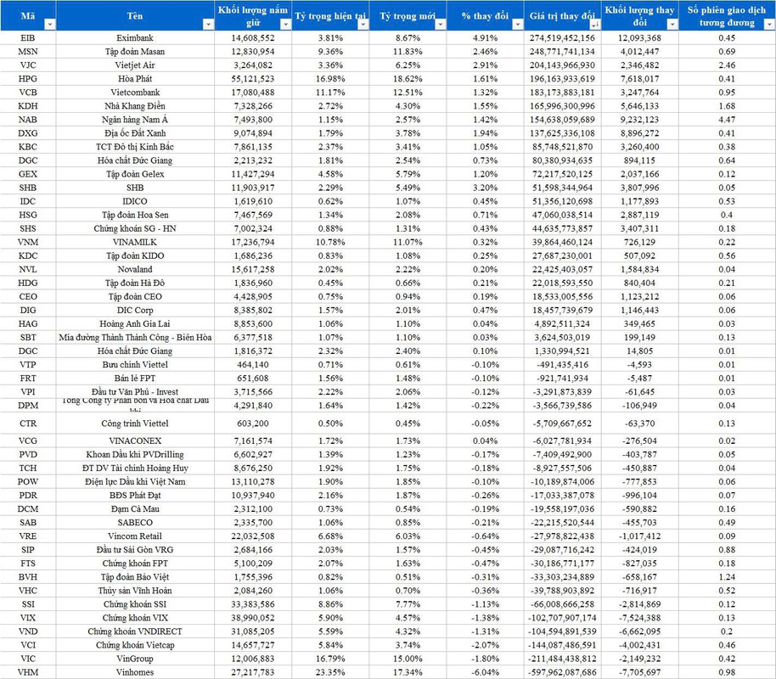
Task: Click the Đạm Cà Mau cell
Action: [x=135, y=508]
